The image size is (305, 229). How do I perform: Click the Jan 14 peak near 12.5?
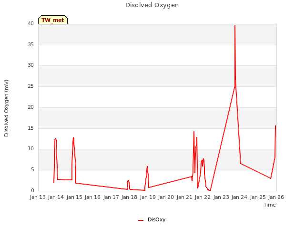55,139
